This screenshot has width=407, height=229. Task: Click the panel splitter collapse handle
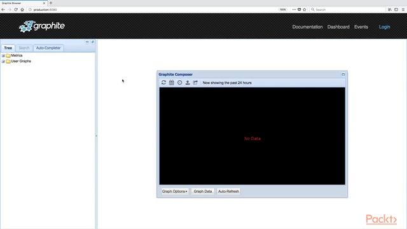pos(96,135)
